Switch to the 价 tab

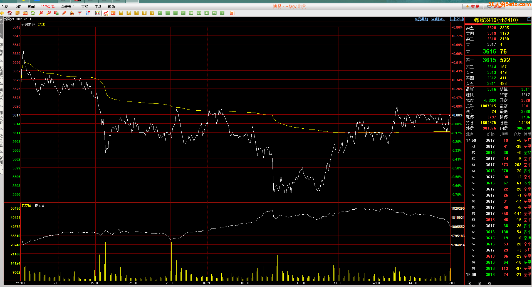tap(480, 283)
